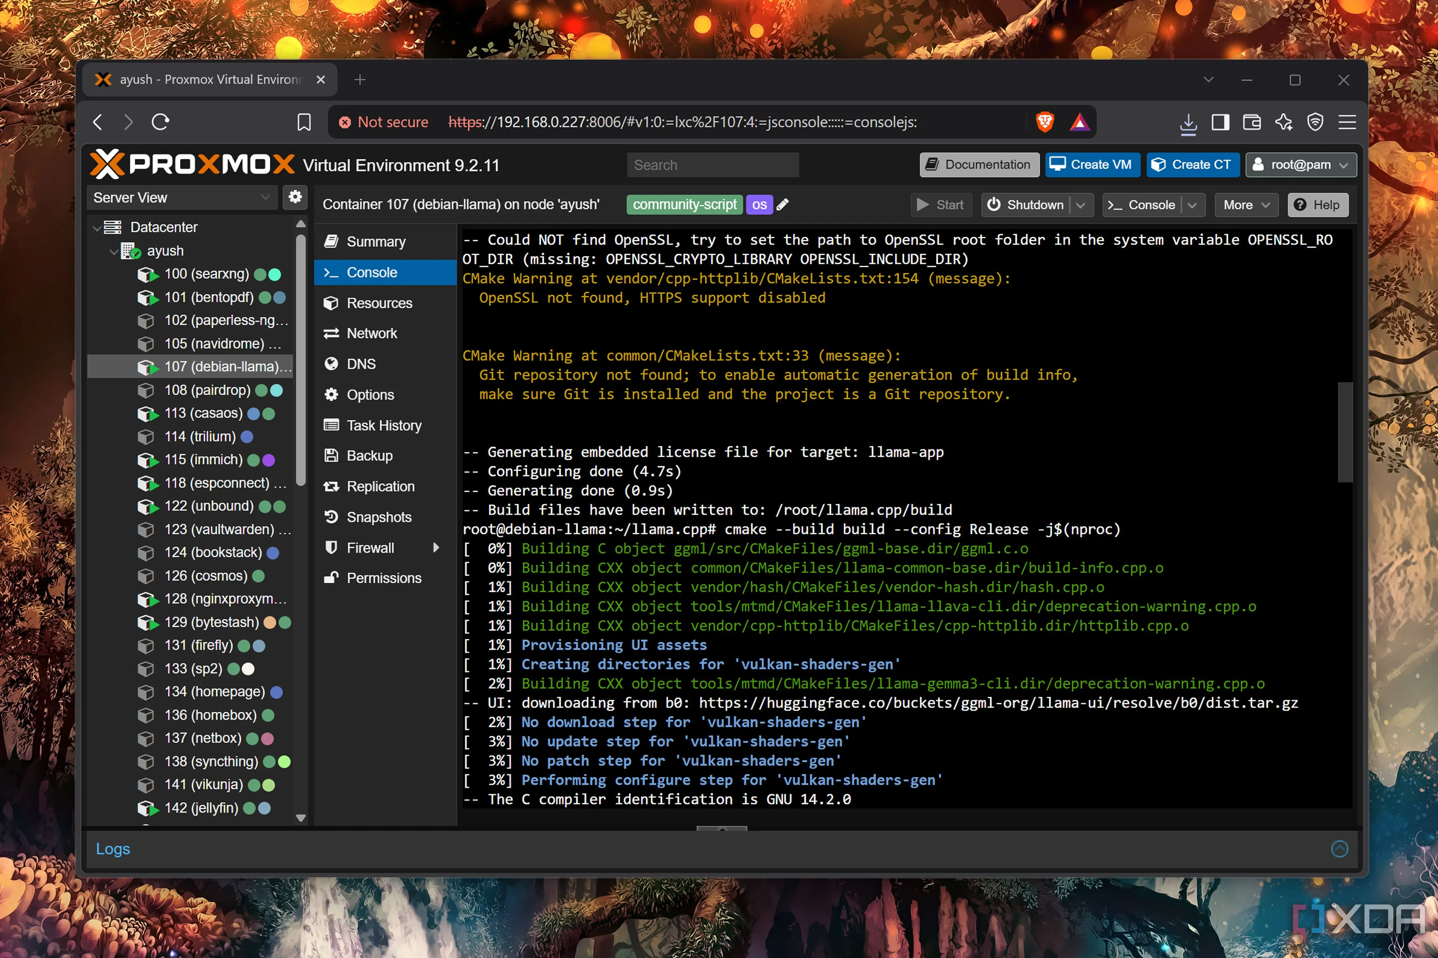Open the DNS tab
This screenshot has width=1438, height=958.
point(385,364)
